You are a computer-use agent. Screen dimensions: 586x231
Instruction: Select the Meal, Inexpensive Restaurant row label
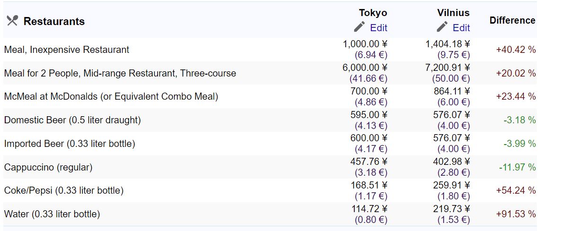pyautogui.click(x=67, y=50)
